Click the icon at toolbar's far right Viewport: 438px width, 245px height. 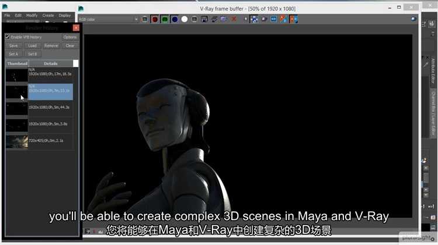[x=413, y=19]
